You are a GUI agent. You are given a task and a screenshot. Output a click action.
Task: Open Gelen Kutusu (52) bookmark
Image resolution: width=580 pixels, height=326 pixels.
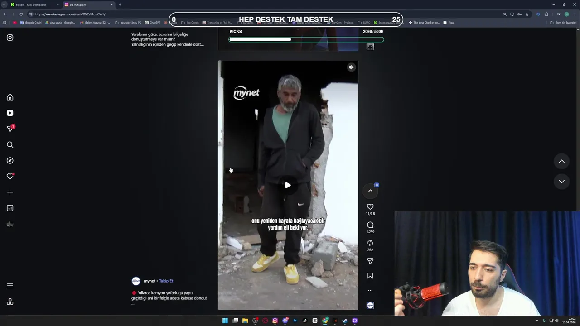pyautogui.click(x=95, y=23)
